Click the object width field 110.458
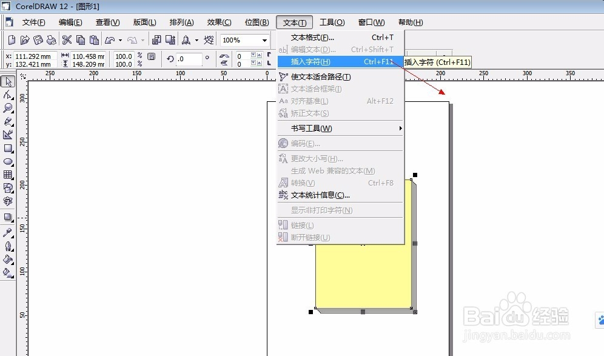The width and height of the screenshot is (604, 356). 88,56
